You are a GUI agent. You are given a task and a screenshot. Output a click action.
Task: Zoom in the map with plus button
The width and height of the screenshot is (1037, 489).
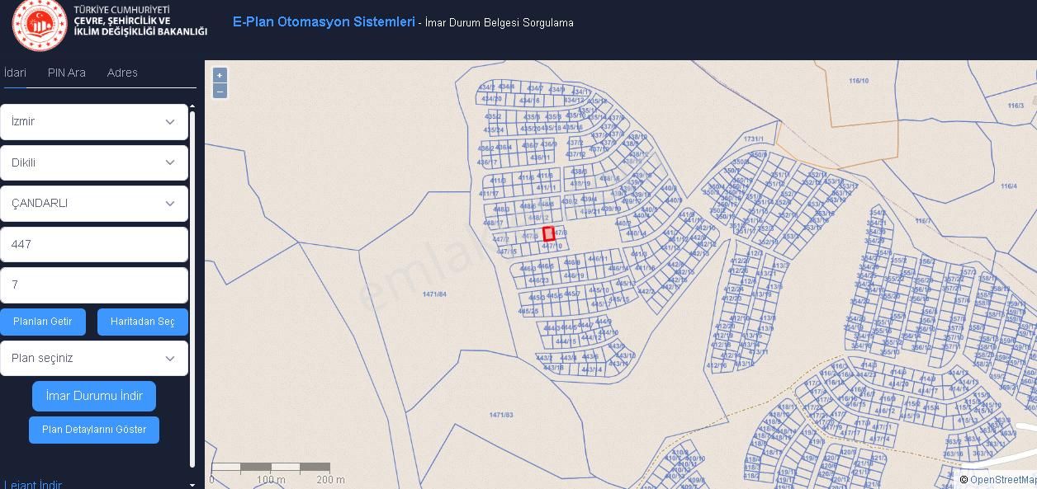(220, 75)
